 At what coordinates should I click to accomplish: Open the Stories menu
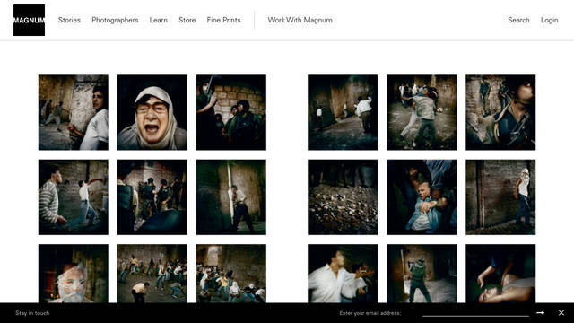[x=69, y=20]
